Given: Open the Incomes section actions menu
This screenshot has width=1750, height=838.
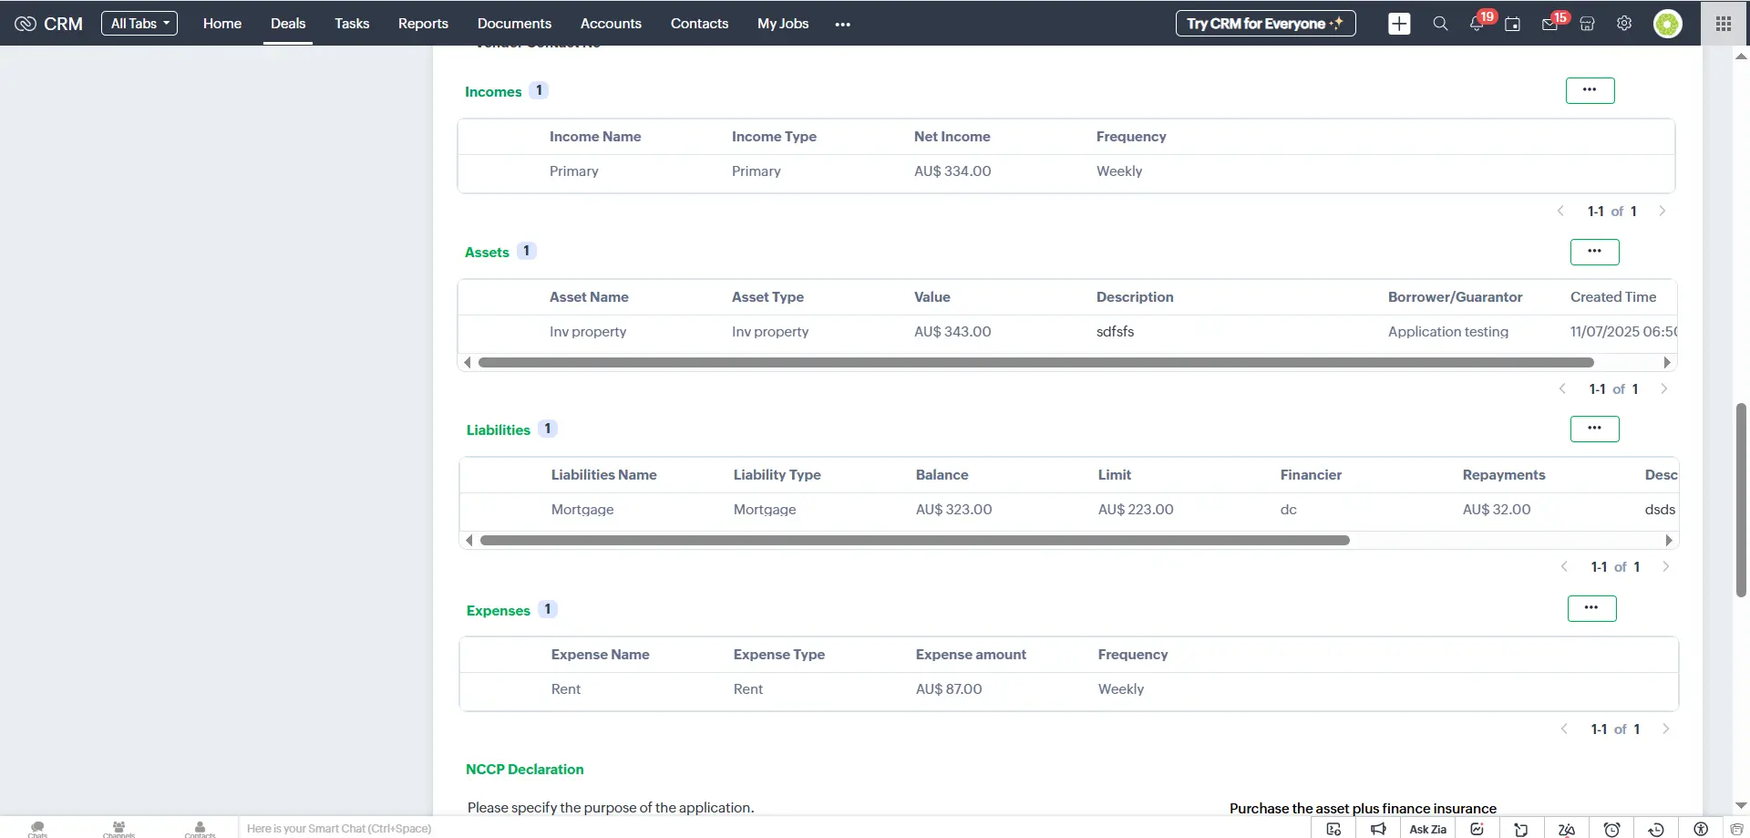Looking at the screenshot, I should click(1590, 90).
